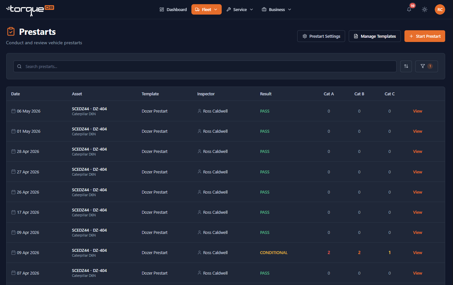View the 01 May 2026 prestart
This screenshot has height=285, width=453.
click(417, 131)
